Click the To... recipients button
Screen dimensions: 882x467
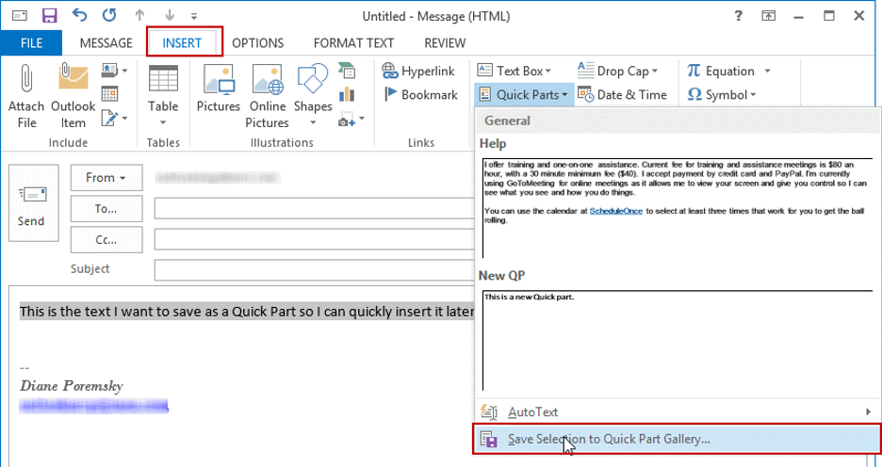106,209
